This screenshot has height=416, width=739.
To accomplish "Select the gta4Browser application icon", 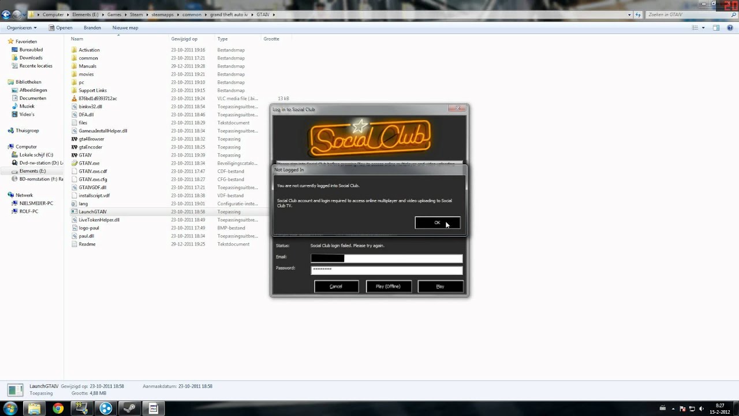I will tap(74, 139).
